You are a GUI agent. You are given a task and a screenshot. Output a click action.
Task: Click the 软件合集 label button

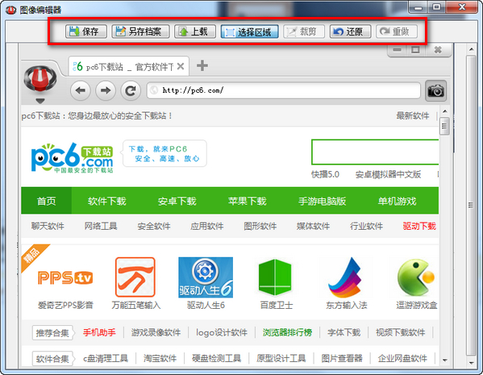click(x=52, y=359)
